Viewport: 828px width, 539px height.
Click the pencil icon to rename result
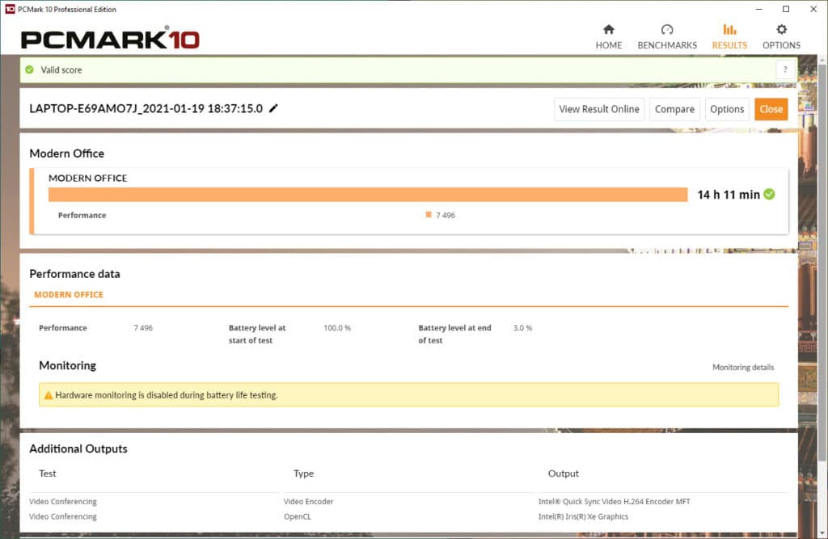[x=273, y=108]
